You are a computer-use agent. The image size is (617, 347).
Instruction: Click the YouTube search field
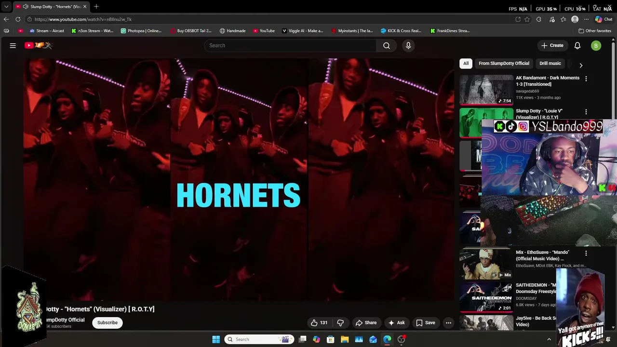pos(290,45)
